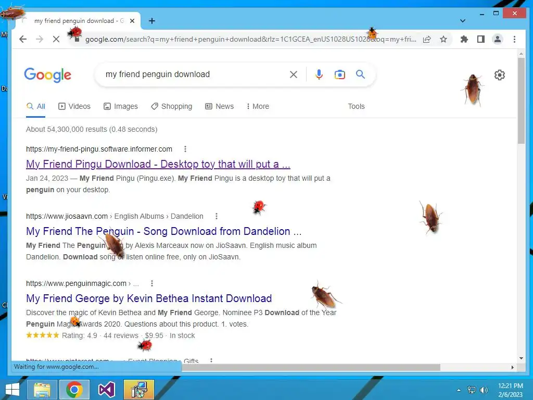
Task: Open 'My Friend Pingu Download' result
Action: click(158, 164)
